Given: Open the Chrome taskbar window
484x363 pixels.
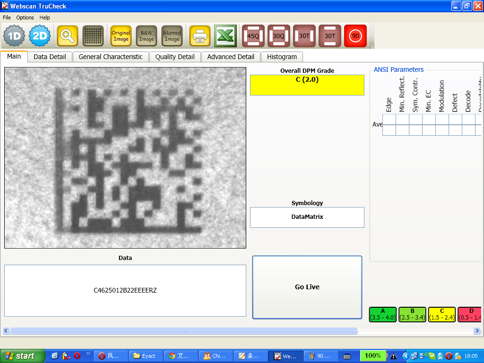Looking at the screenshot, I should [180, 356].
